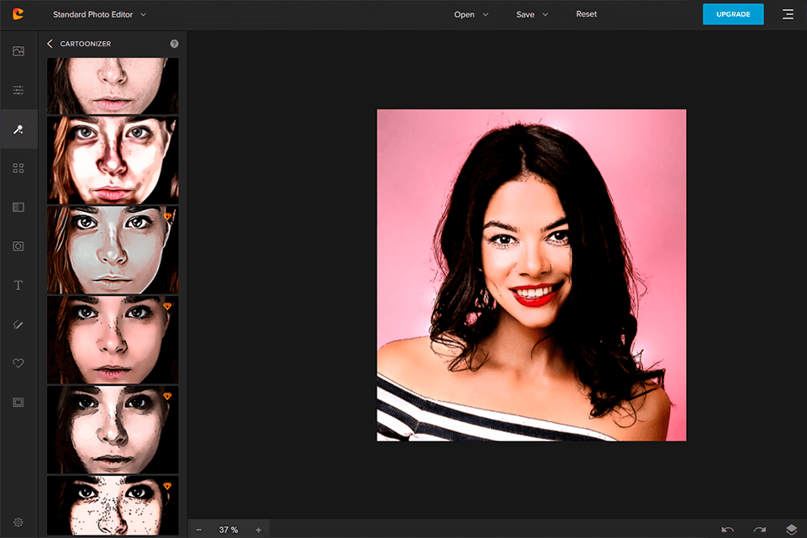Open the Image Manager sidebar icon
The width and height of the screenshot is (807, 538).
click(x=18, y=51)
